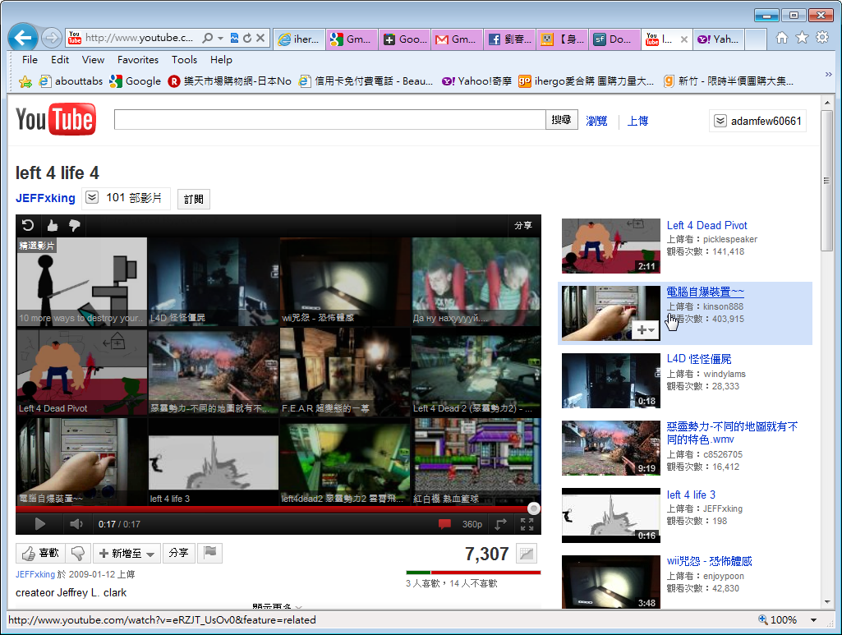Screen dimensions: 842x635
Task: Click the YouTube logo
Action: (56, 119)
